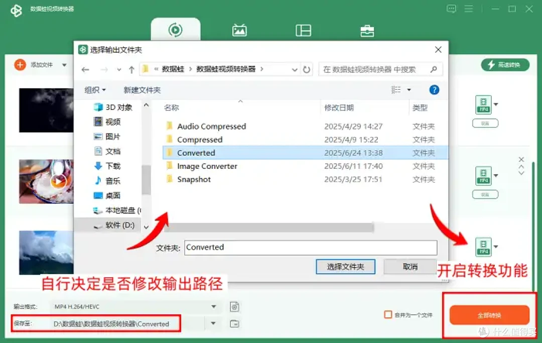This screenshot has width=542, height=343.
Task: Expand third video format dropdown arrow
Action: tap(496, 247)
